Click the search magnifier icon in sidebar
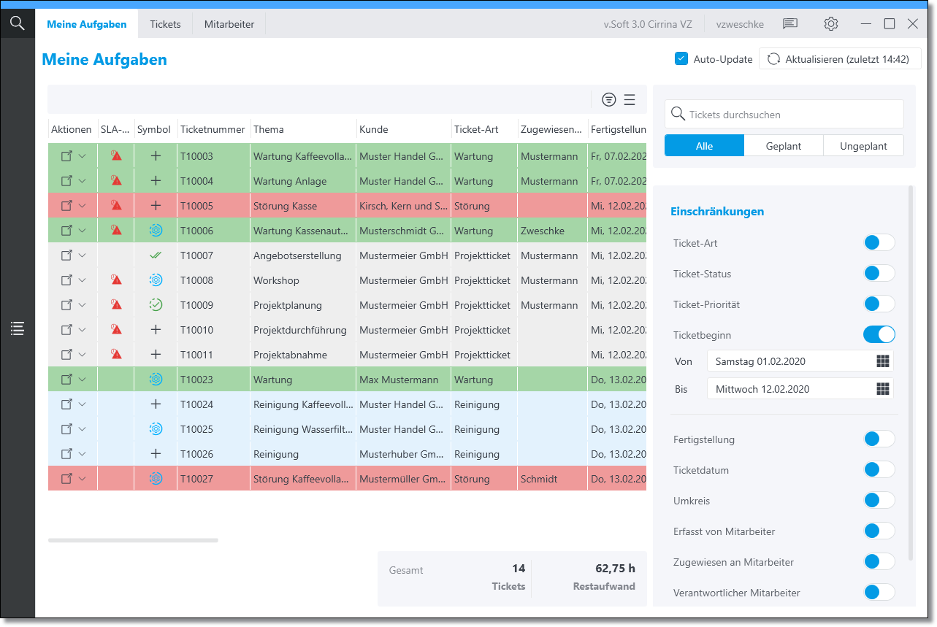Image resolution: width=937 pixels, height=627 pixels. (18, 23)
